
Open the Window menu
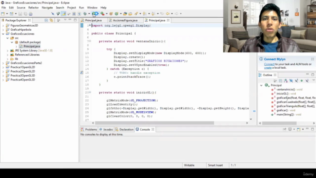92,7
